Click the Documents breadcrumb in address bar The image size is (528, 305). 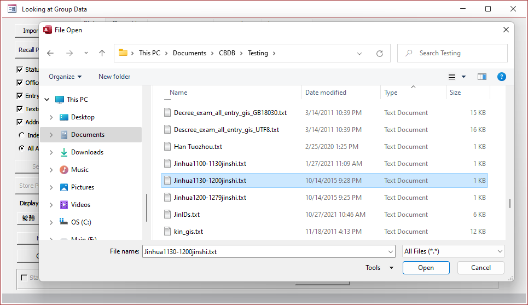[189, 53]
